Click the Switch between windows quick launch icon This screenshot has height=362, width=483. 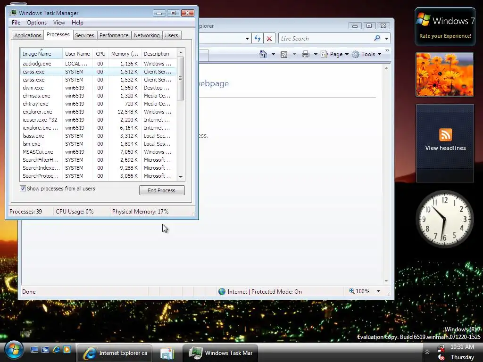45,350
